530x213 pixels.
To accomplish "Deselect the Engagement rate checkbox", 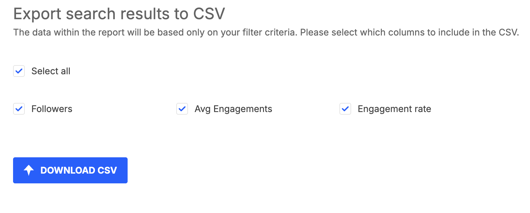I will tap(345, 109).
